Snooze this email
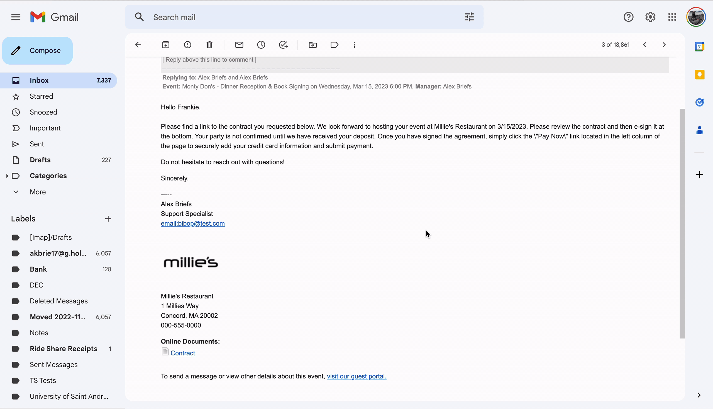The image size is (713, 409). pyautogui.click(x=261, y=45)
